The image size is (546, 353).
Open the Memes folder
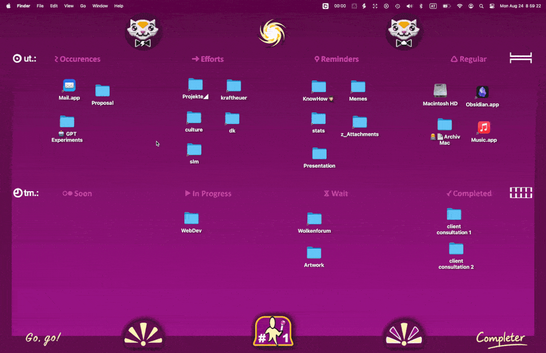358,86
